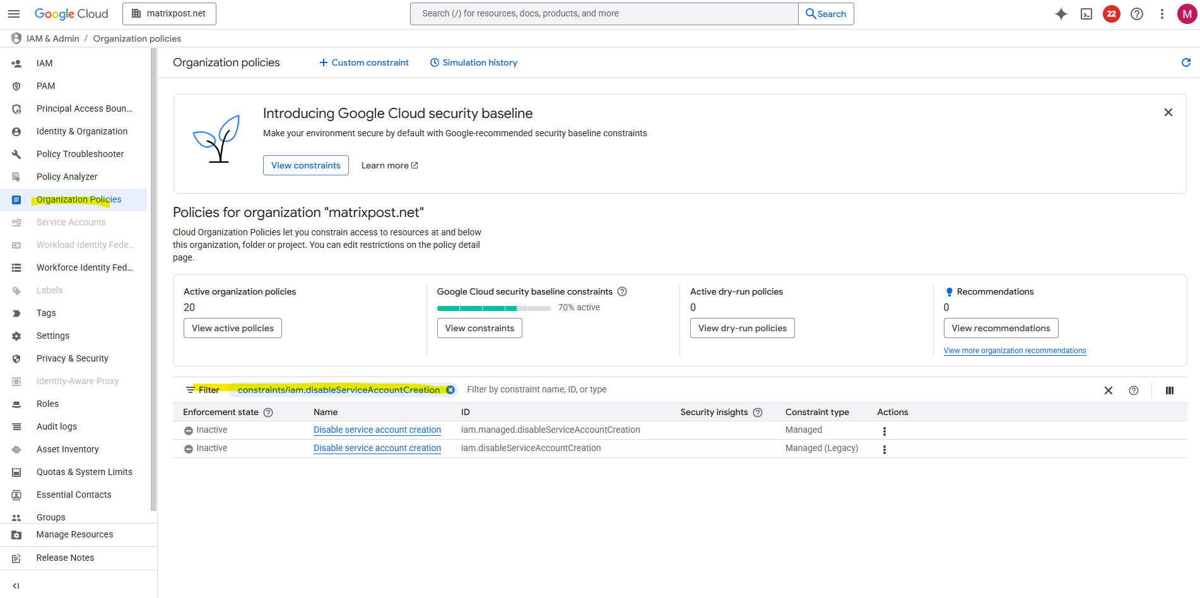Open actions menu for Managed (Legacy) policy row

pyautogui.click(x=885, y=450)
